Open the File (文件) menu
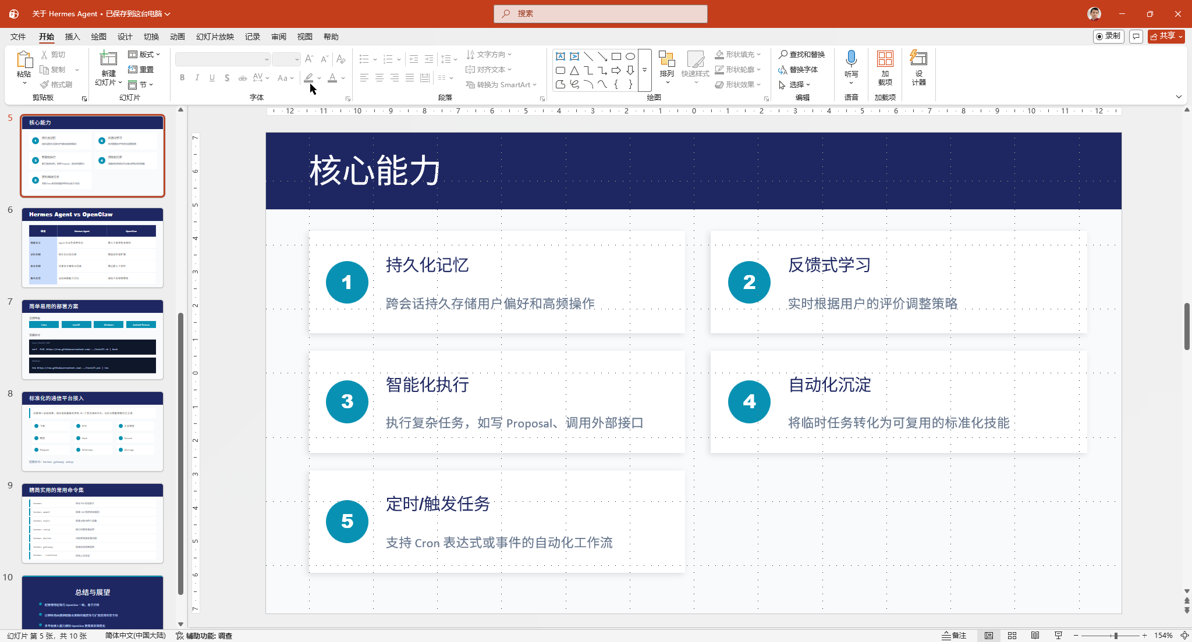The image size is (1192, 642). point(18,37)
